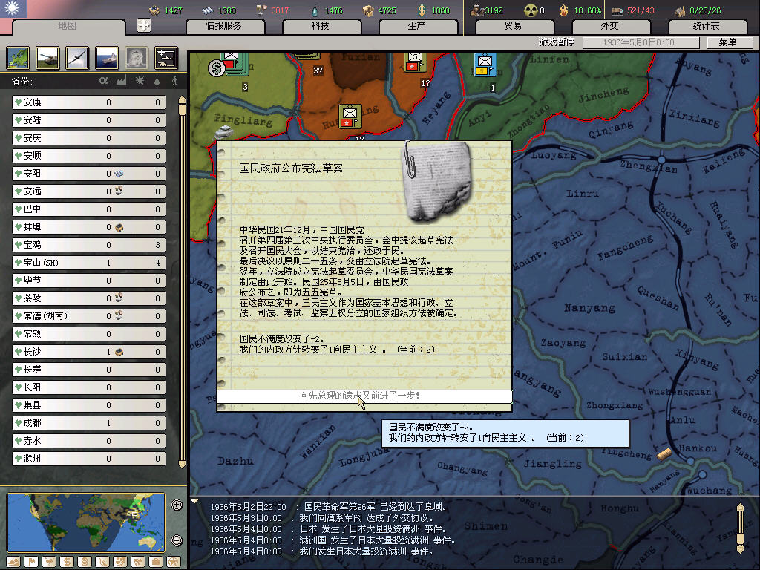
Task: Sort provinces by the factory column icon
Action: click(121, 80)
